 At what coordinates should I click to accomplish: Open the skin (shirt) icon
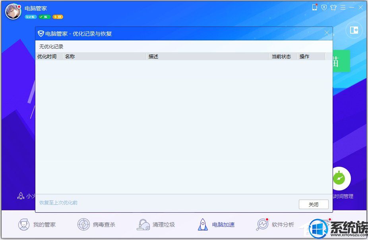333,8
